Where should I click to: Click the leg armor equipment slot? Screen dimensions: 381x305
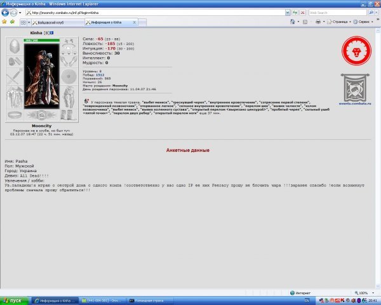(69, 97)
